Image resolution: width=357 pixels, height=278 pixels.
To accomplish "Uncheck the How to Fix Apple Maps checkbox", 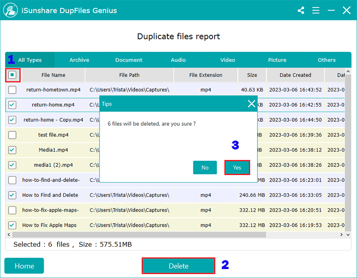I will click(x=12, y=225).
